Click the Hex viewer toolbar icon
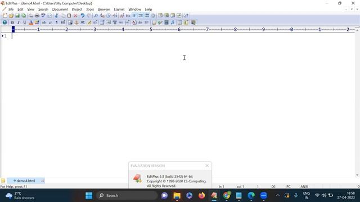Viewport: 360px width, 202px height. pyautogui.click(x=128, y=16)
